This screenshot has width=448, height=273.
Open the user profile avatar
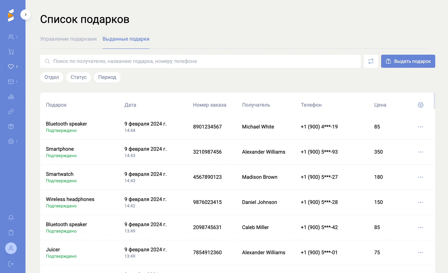point(11,248)
